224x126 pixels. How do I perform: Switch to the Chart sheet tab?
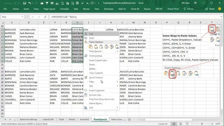click(x=61, y=119)
